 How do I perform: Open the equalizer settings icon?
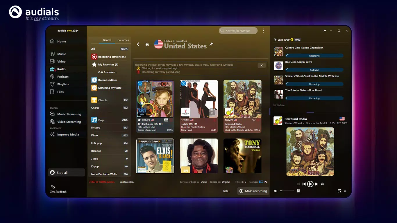(x=298, y=191)
